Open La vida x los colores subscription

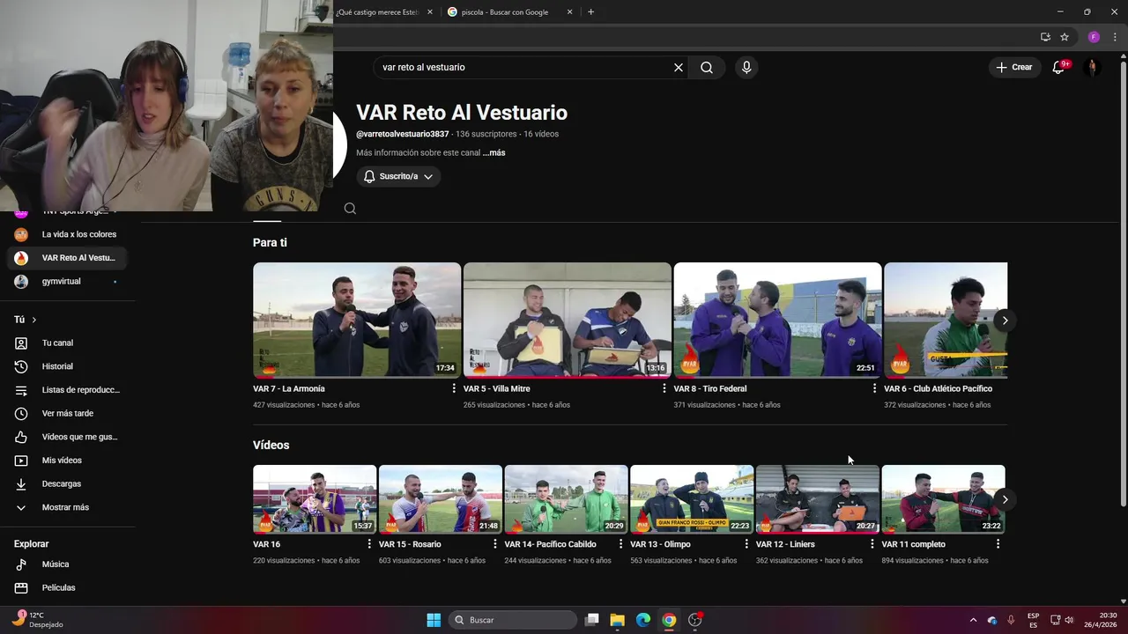[67, 234]
